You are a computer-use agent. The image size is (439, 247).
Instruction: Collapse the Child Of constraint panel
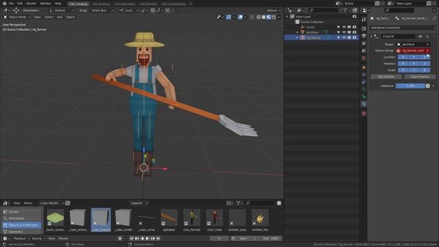pos(372,36)
